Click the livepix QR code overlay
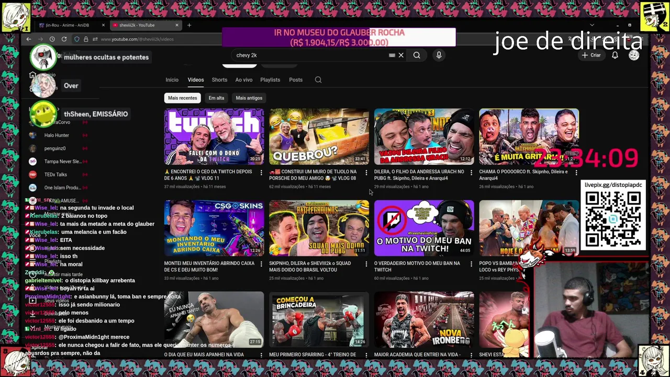The image size is (670, 377). point(613,219)
